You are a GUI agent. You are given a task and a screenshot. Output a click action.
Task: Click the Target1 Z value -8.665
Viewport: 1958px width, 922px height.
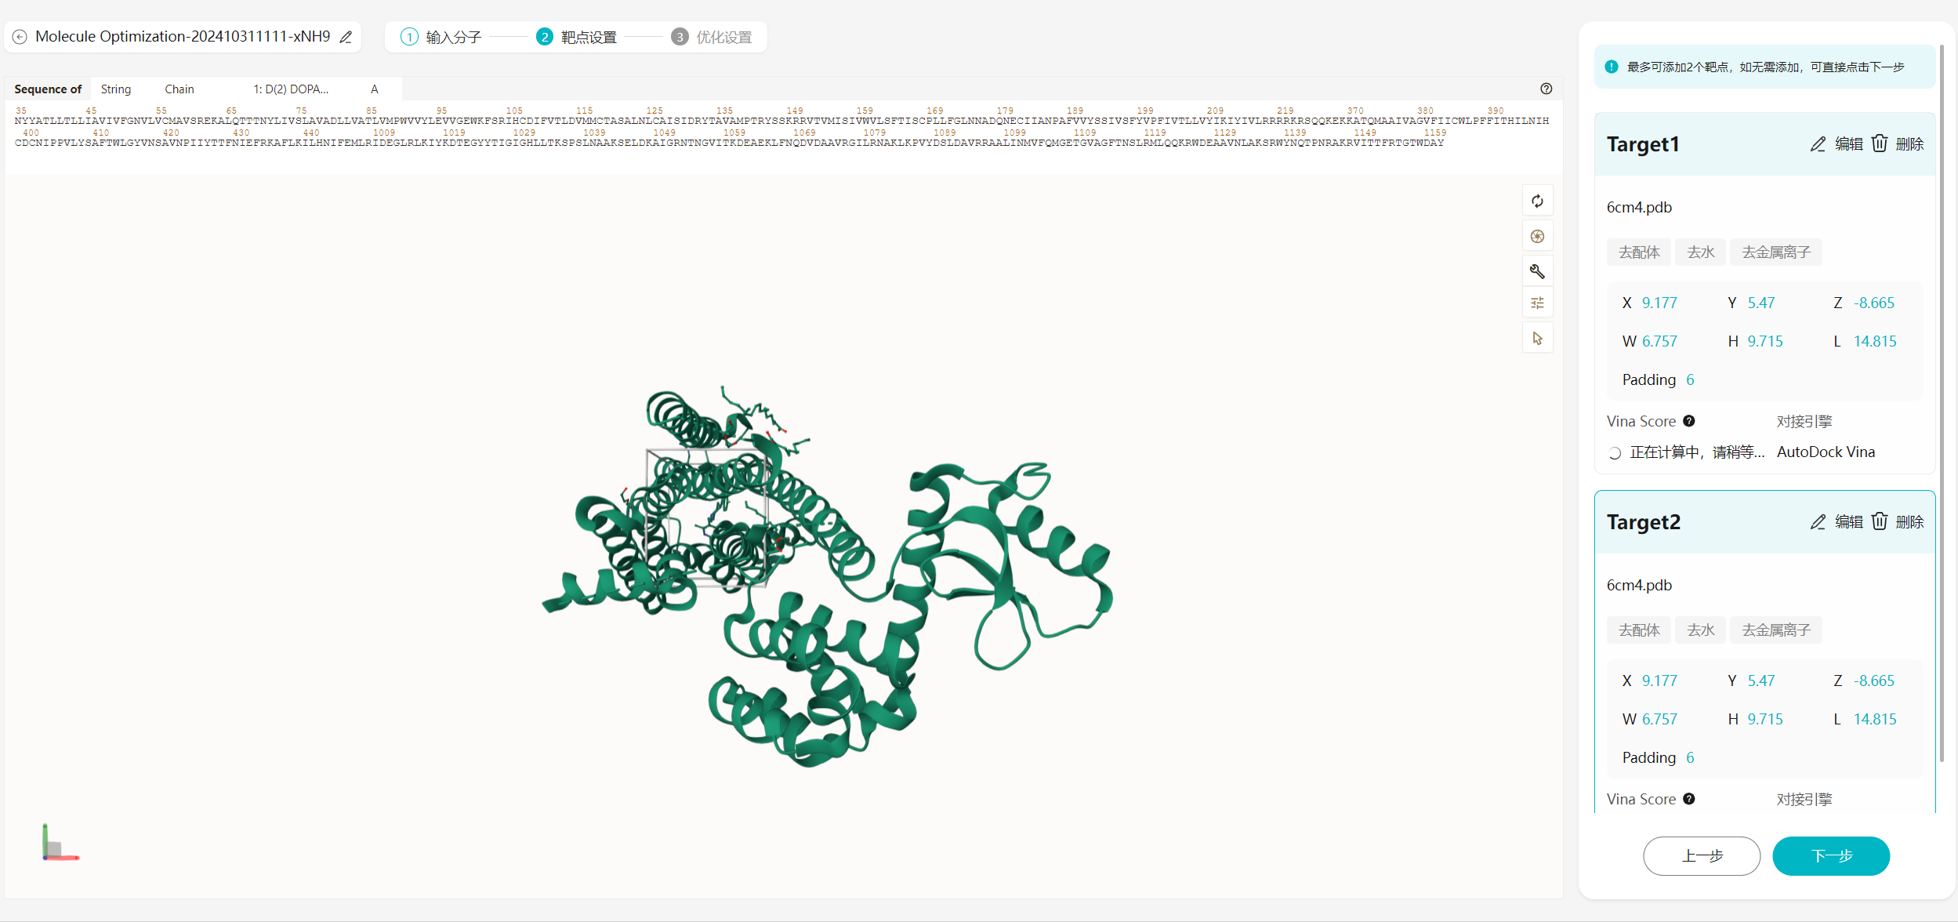click(x=1873, y=303)
